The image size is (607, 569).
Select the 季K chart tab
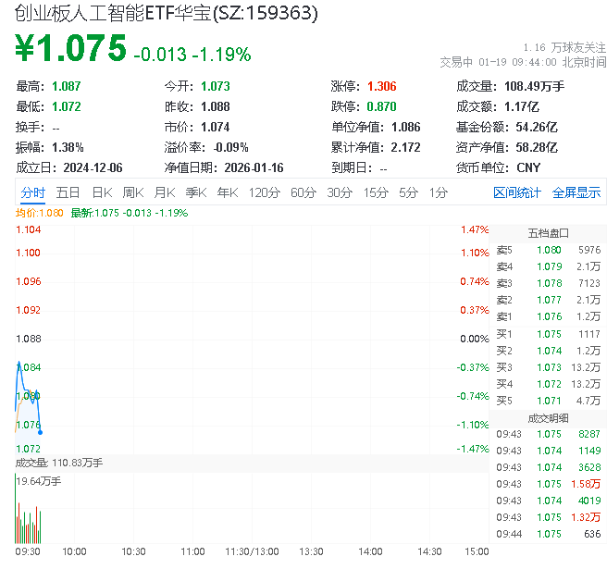click(195, 192)
